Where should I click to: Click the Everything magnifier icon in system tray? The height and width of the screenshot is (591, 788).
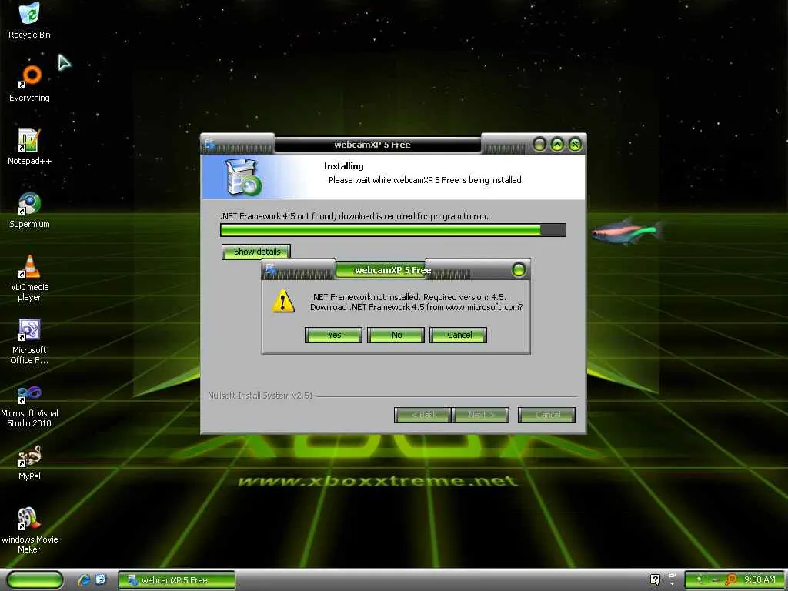click(x=731, y=579)
